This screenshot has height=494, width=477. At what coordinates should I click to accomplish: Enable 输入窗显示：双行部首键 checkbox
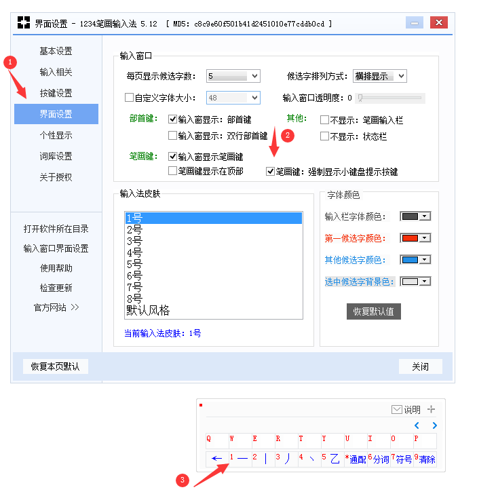tap(172, 136)
